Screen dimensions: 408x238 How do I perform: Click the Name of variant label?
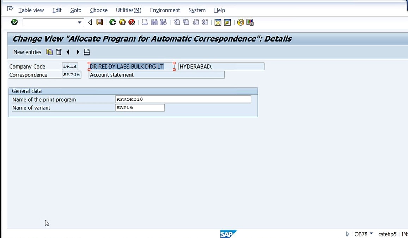click(x=31, y=108)
